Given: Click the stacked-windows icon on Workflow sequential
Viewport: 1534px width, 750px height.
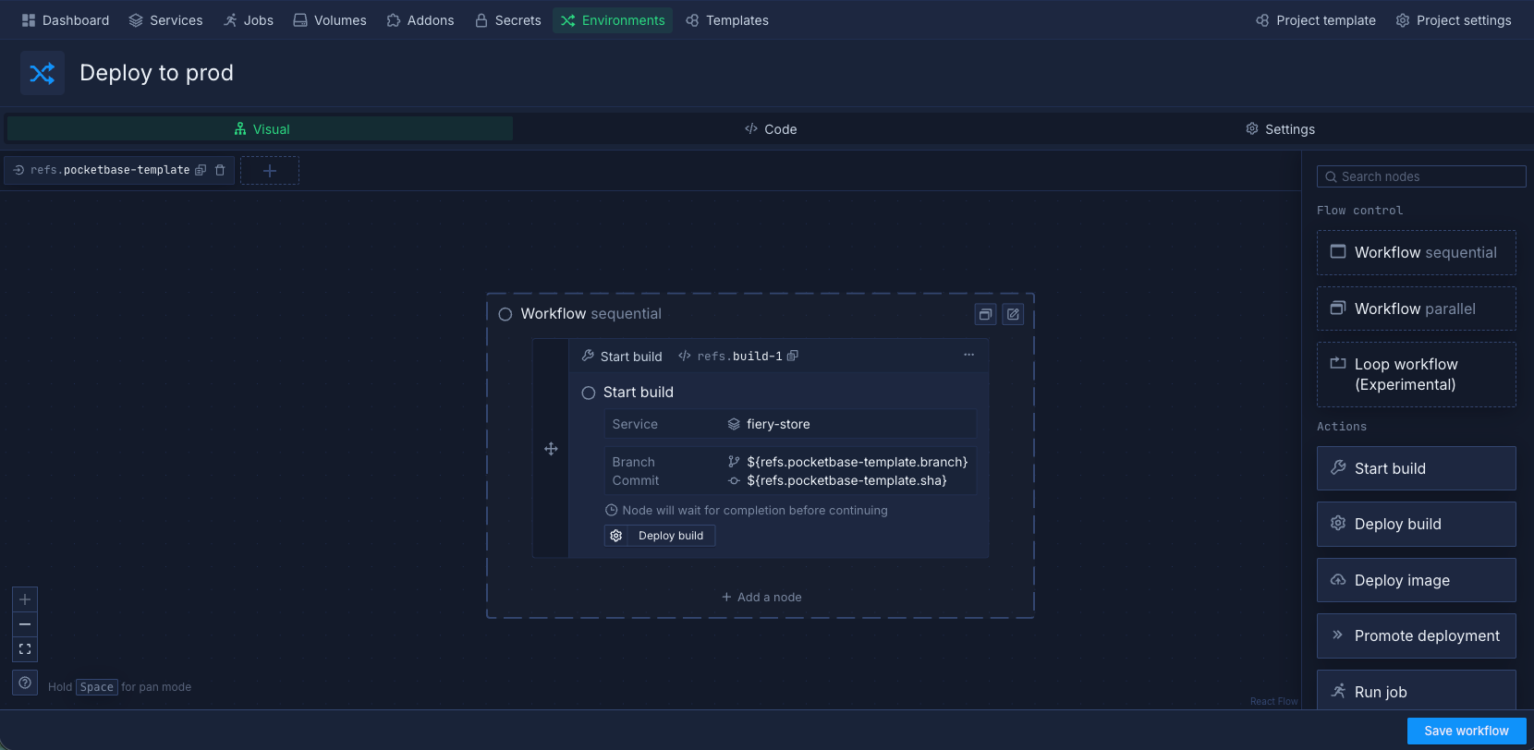Looking at the screenshot, I should pos(985,314).
